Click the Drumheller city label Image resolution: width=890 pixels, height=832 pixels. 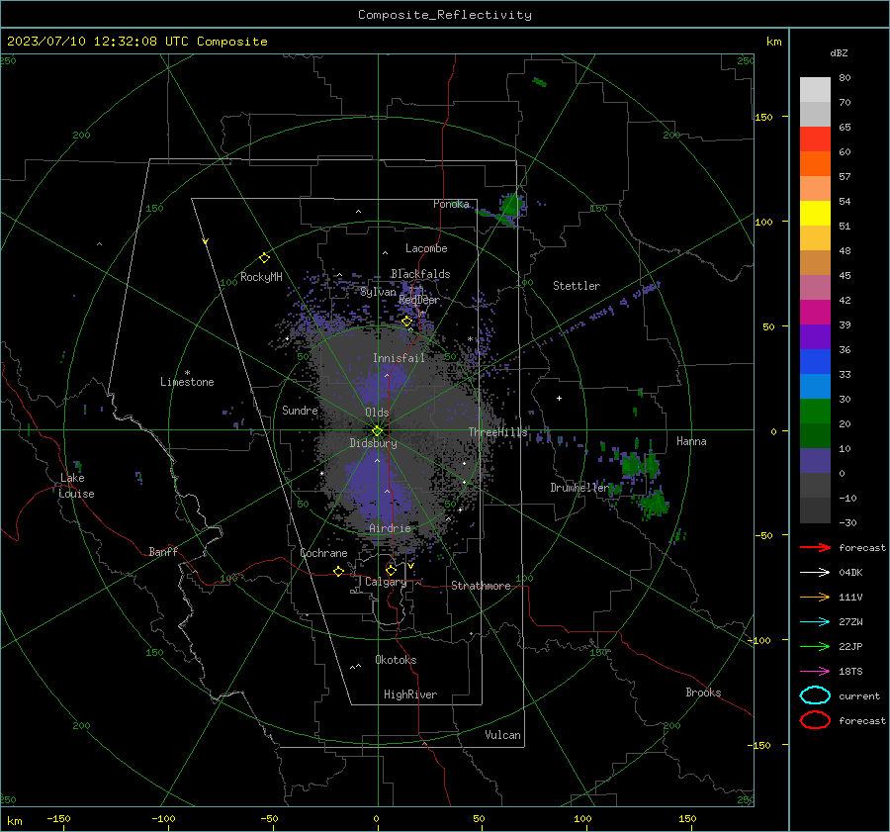pyautogui.click(x=578, y=488)
